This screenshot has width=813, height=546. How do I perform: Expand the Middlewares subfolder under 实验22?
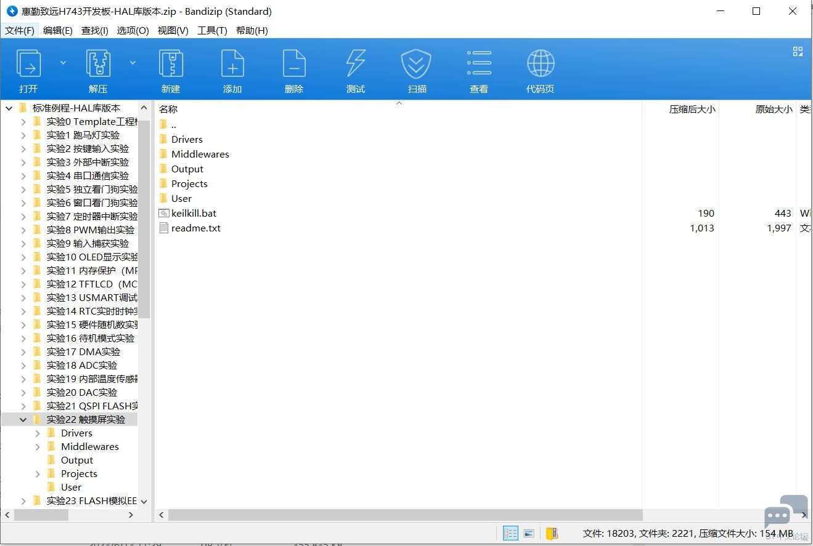tap(38, 446)
